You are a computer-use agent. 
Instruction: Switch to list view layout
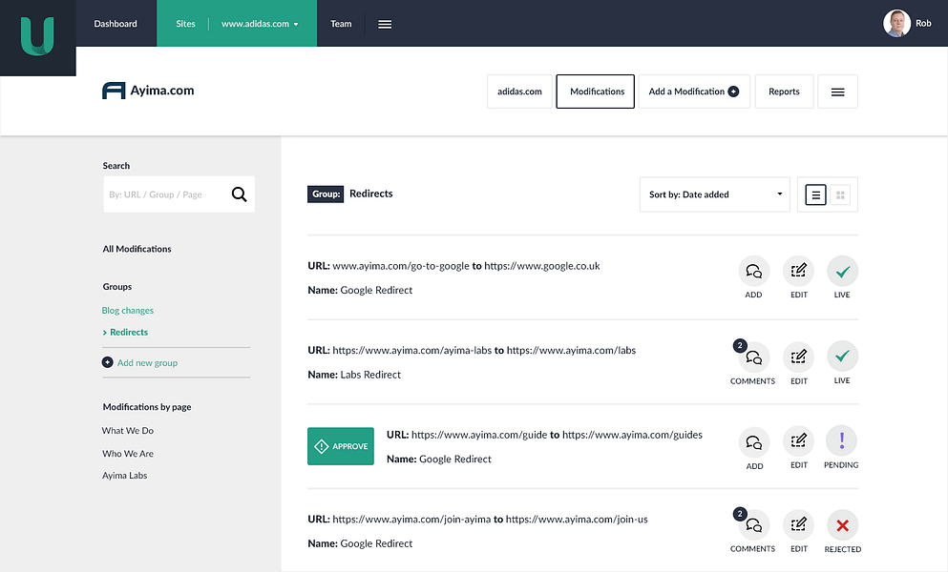click(x=815, y=194)
